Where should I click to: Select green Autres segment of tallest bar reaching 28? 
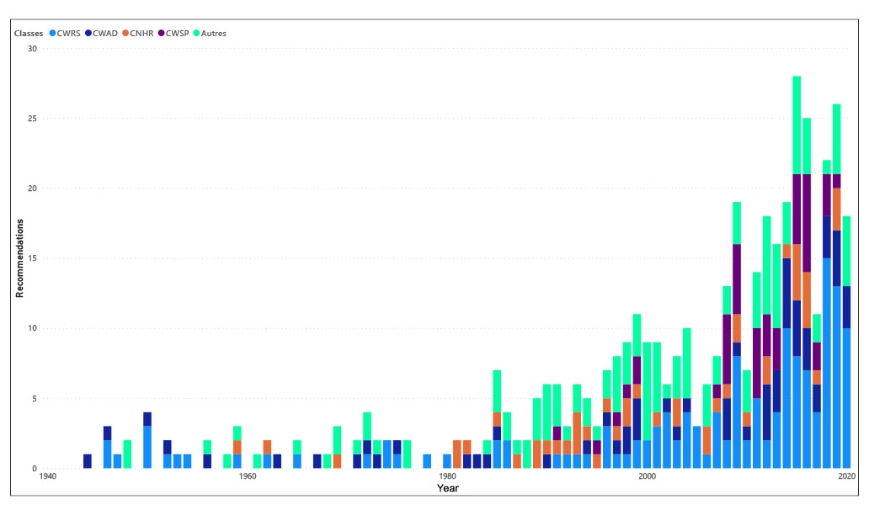click(797, 125)
